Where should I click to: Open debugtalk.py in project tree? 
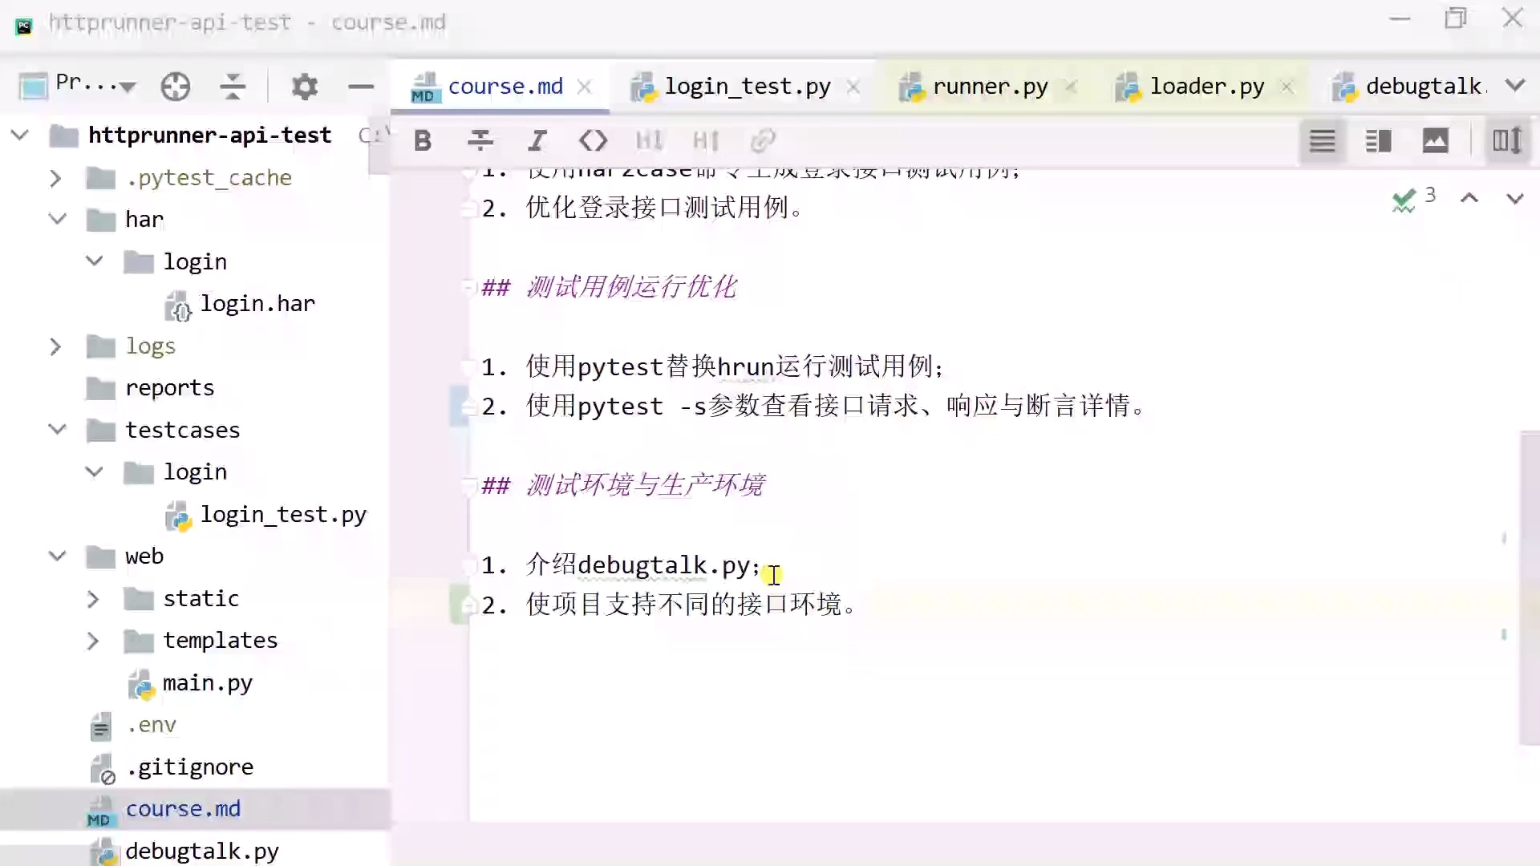201,851
